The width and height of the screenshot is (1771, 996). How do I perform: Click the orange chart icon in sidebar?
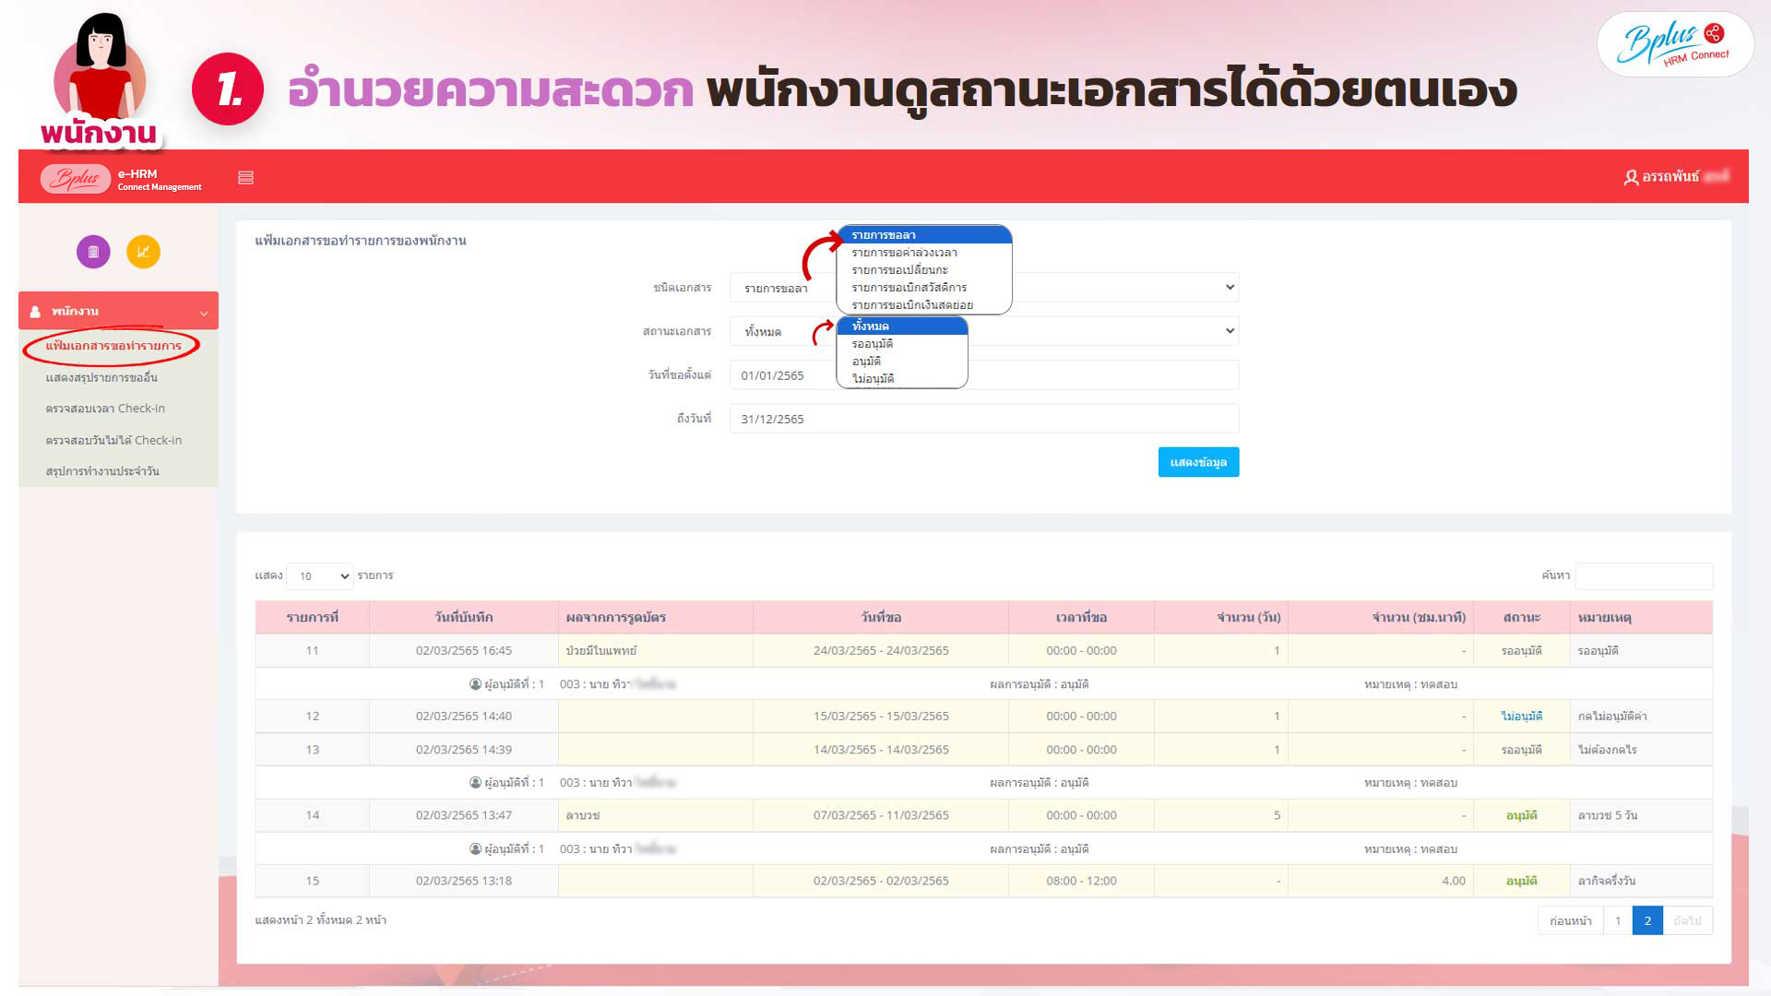coord(143,252)
